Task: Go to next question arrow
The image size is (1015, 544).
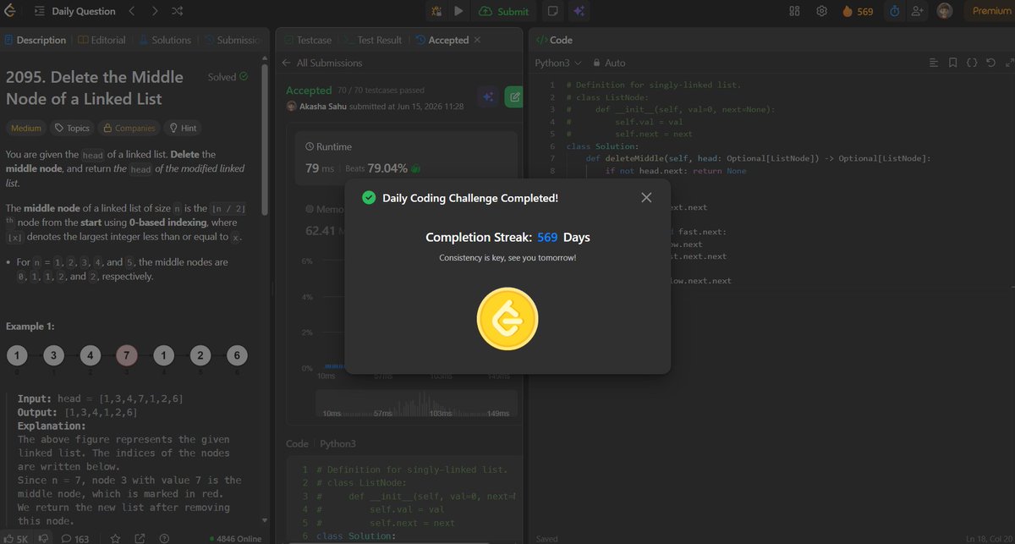Action: 154,11
